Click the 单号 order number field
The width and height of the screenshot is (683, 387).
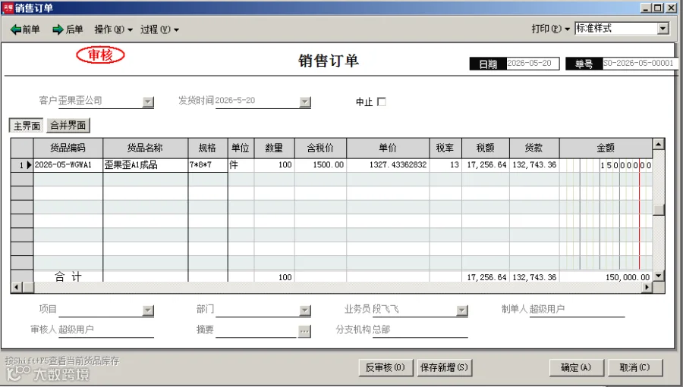tap(640, 64)
